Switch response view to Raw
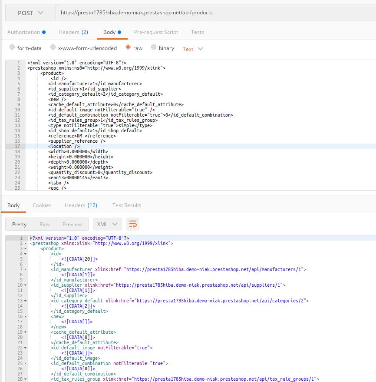This screenshot has width=376, height=382. point(44,224)
